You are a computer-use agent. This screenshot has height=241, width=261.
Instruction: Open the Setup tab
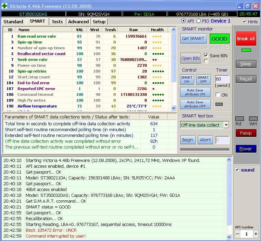(99, 22)
